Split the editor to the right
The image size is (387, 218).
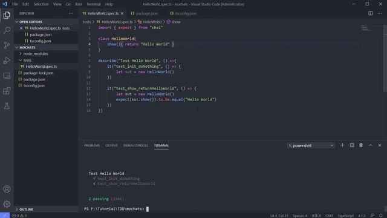click(x=371, y=13)
